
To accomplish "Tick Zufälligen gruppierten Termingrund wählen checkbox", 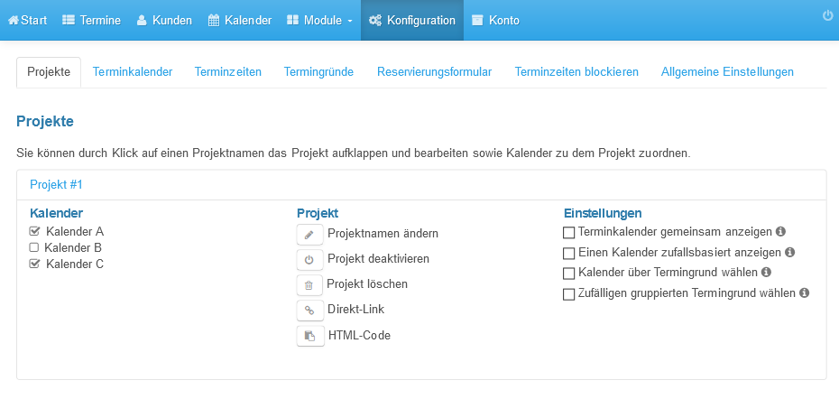I will (568, 294).
